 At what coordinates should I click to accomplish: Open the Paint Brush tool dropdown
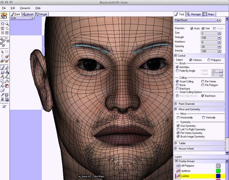[219, 20]
